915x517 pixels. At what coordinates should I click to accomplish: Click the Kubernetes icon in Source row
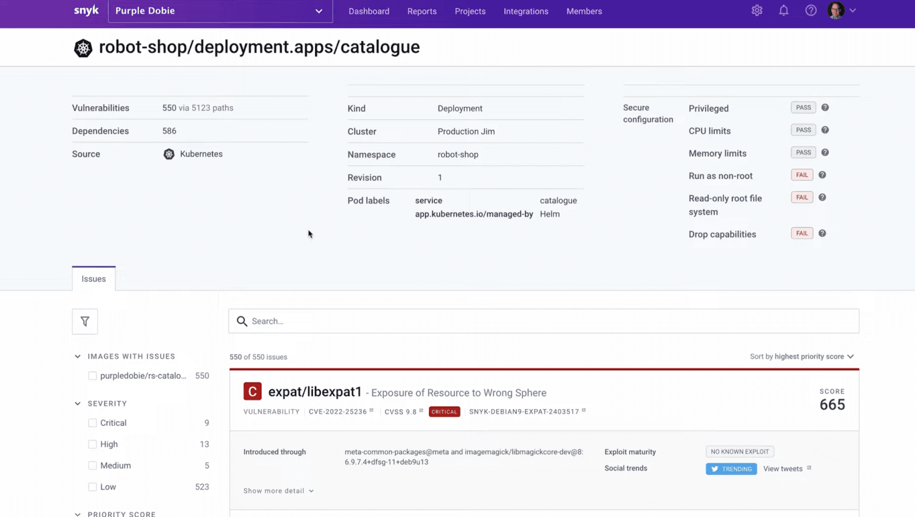(x=169, y=154)
